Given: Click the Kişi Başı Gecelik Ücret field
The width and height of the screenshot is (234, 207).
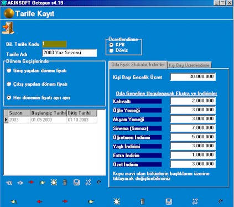Looking at the screenshot, I should pos(193,77).
